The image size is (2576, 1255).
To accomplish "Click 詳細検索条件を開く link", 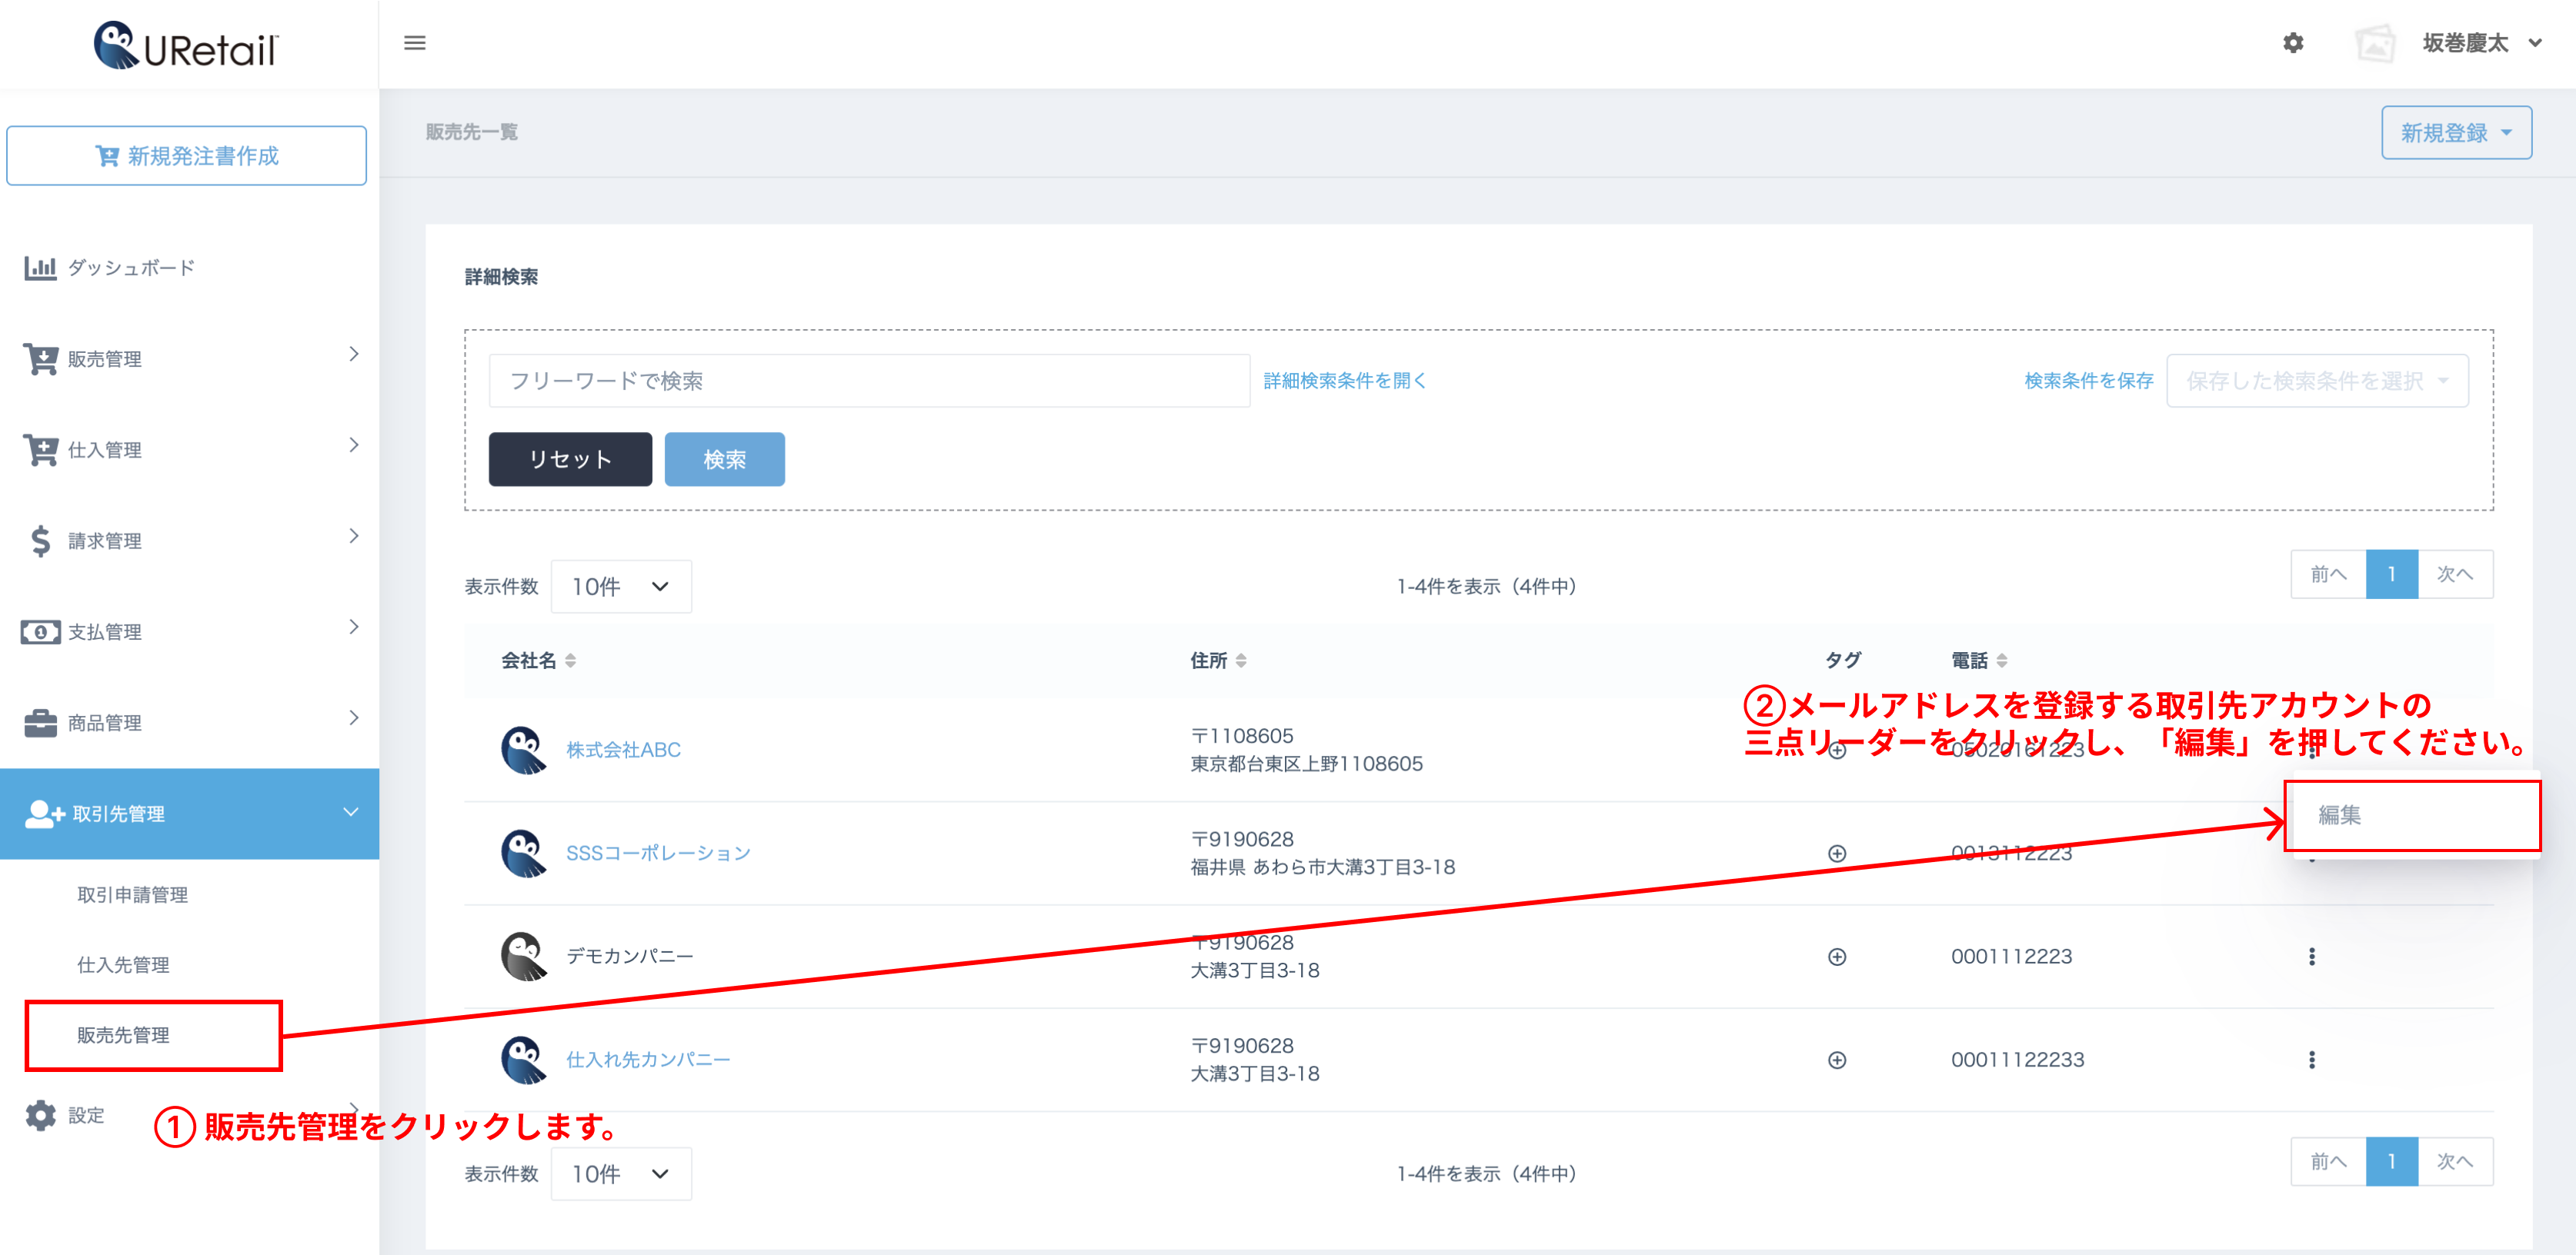I will (1344, 381).
